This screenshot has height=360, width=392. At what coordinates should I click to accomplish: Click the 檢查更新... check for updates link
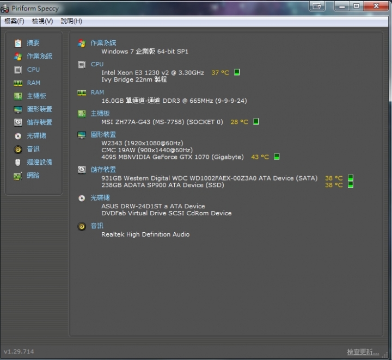point(363,352)
